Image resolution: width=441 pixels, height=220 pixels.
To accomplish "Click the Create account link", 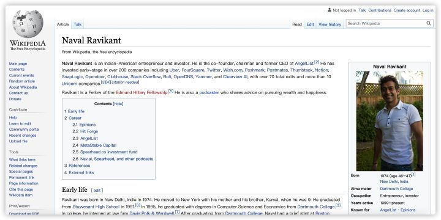I will point(407,10).
